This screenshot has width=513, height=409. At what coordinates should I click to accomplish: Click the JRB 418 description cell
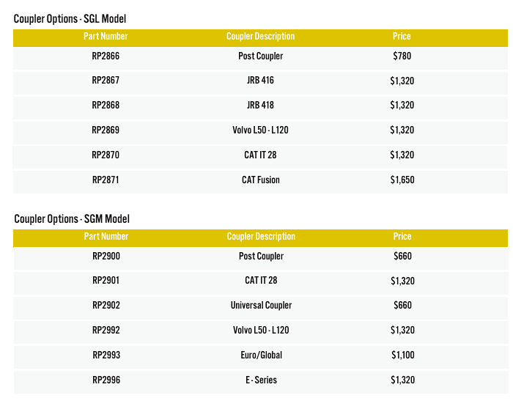pyautogui.click(x=260, y=106)
